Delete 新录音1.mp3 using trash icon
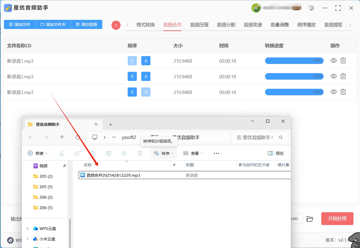Viewport: 360px width, 248px height. point(343,61)
